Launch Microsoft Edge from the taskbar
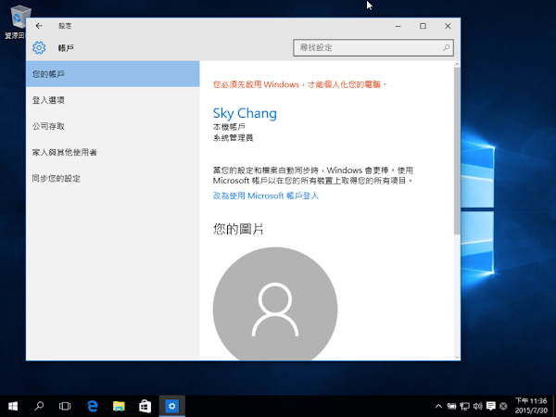The height and width of the screenshot is (417, 556). pos(92,406)
